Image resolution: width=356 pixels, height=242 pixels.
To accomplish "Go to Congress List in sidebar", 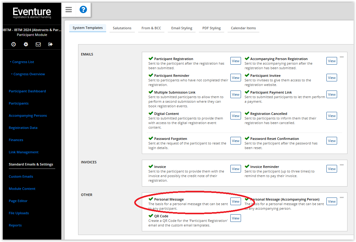I will 23,62.
